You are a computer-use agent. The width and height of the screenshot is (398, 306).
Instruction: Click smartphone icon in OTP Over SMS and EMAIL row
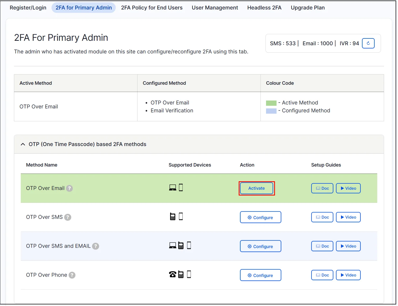point(189,245)
